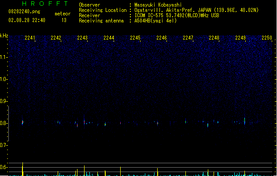This screenshot has height=176, width=277.
Task: Click the 0.6 kHz axis label
Action: tap(4, 167)
